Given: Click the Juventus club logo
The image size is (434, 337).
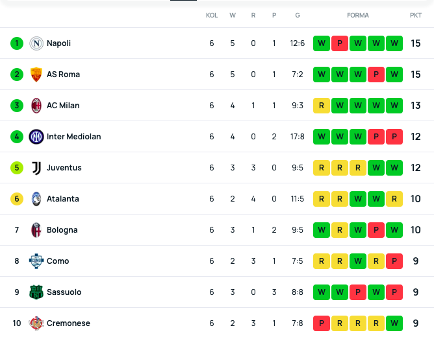Looking at the screenshot, I should point(36,168).
